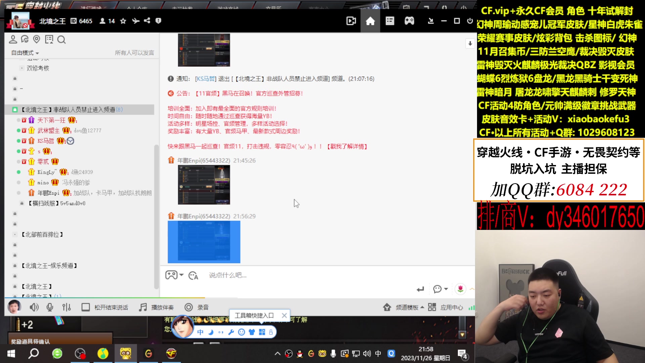Click 播放伴奏 music button
The width and height of the screenshot is (645, 363).
coord(157,307)
